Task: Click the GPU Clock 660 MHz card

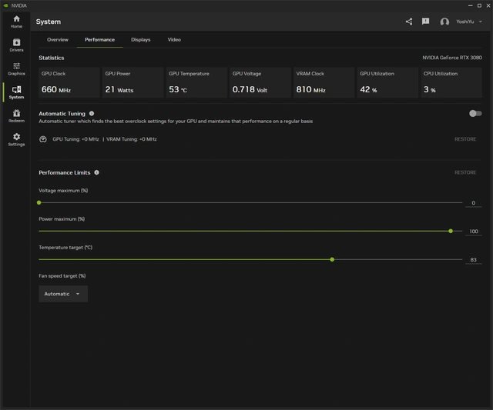Action: [69, 82]
